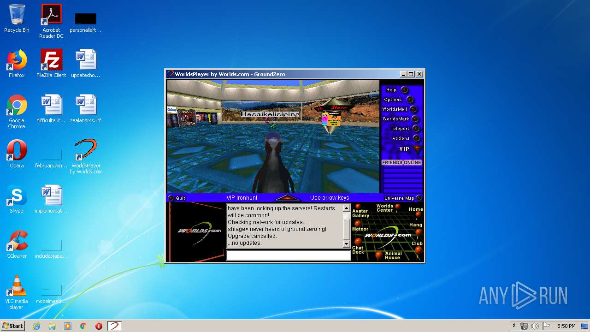Open the Options panel button
Image resolution: width=590 pixels, height=332 pixels.
click(x=399, y=100)
